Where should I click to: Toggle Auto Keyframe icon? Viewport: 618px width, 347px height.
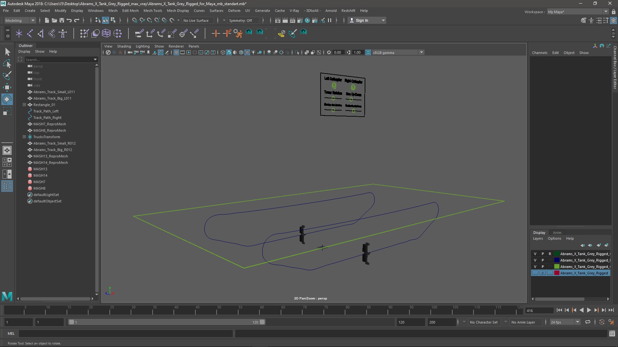point(602,322)
